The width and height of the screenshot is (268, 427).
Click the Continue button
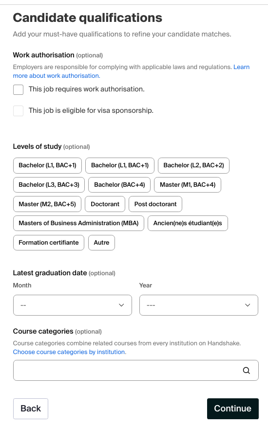[232, 409]
